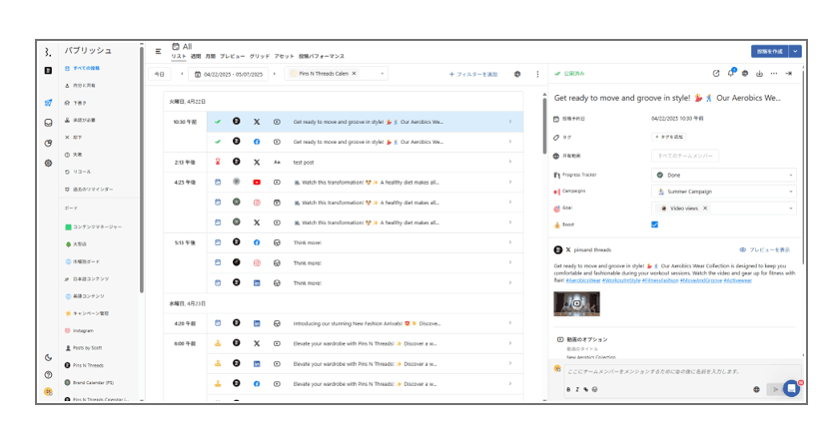This screenshot has width=830, height=431.
Task: Switch to グリッド tab
Action: 260,56
